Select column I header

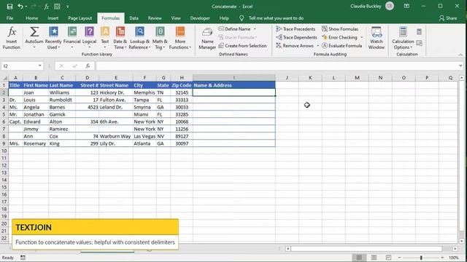233,78
